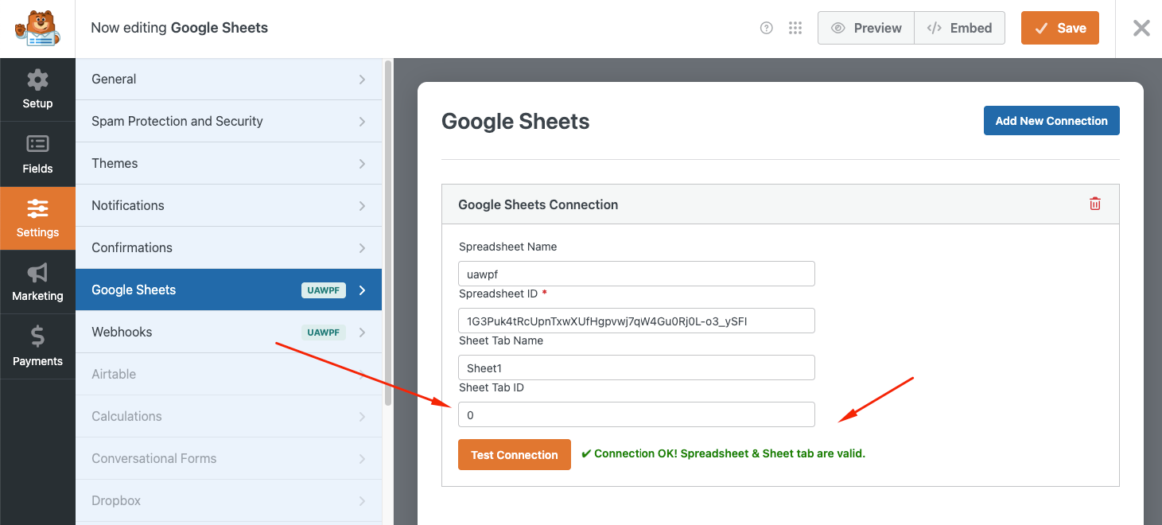Select Confirmations in settings menu

[228, 247]
